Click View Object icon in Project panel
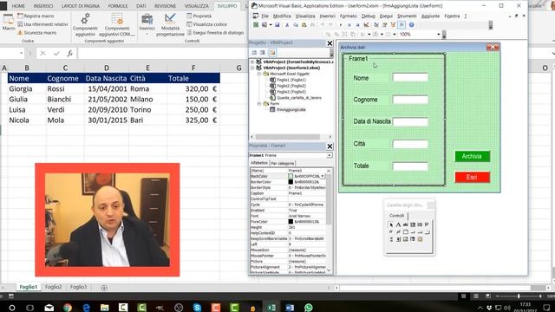Viewport: 555px width, 312px height. pos(262,53)
